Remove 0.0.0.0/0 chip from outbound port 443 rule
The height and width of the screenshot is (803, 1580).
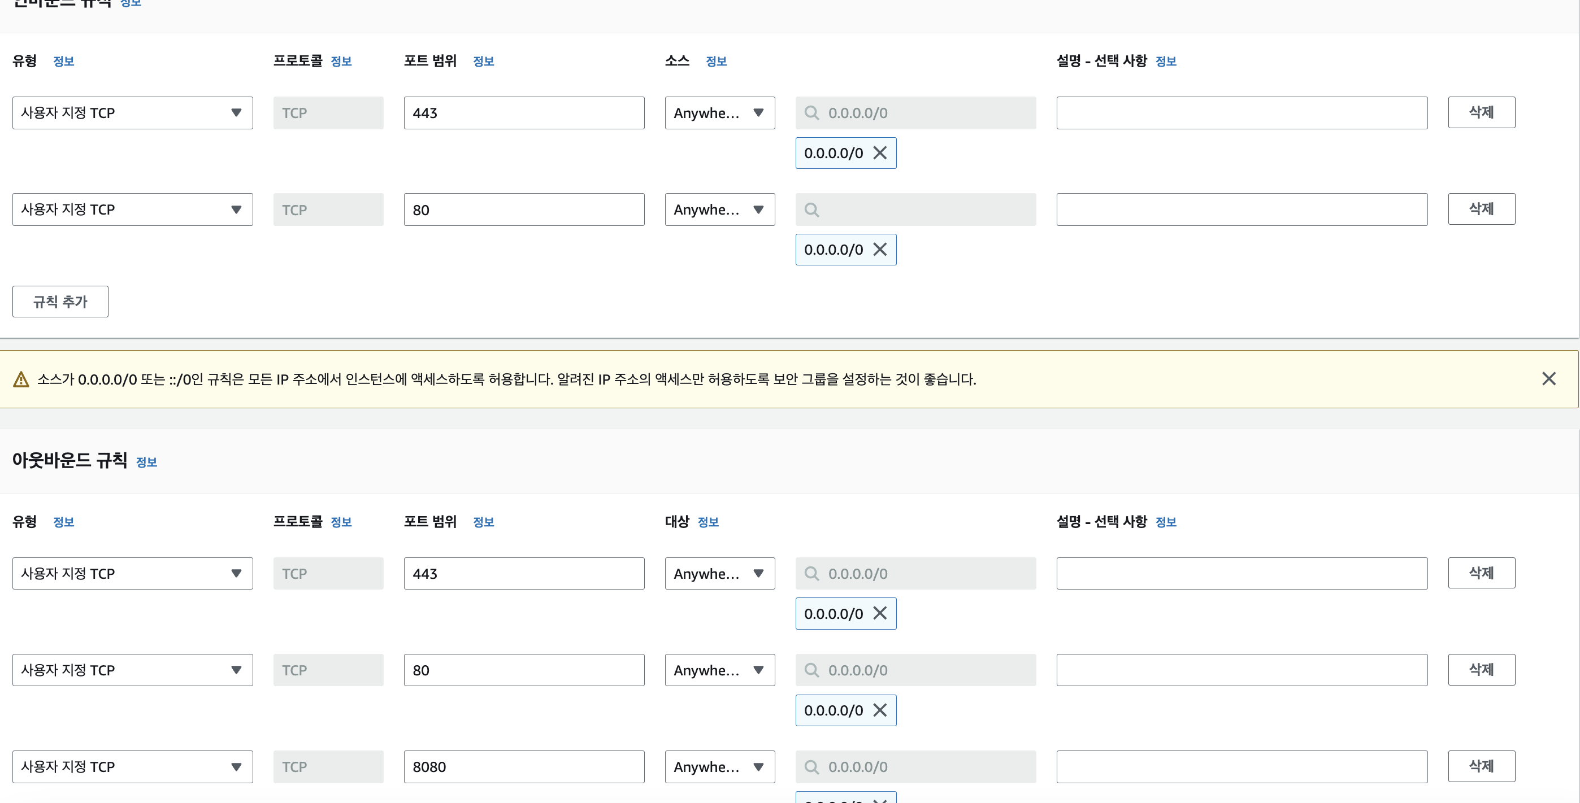pos(879,613)
